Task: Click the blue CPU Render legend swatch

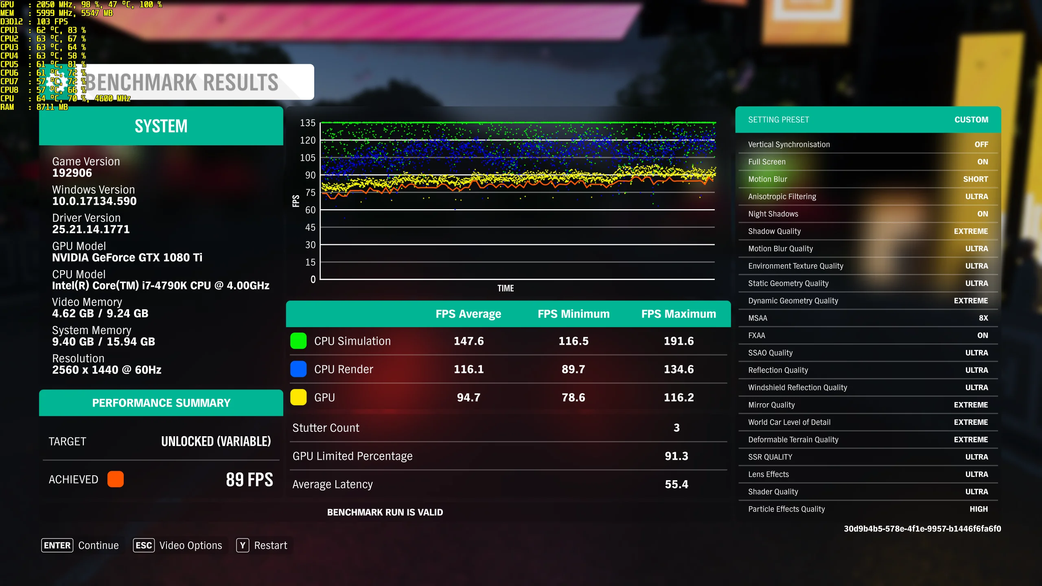Action: [298, 369]
